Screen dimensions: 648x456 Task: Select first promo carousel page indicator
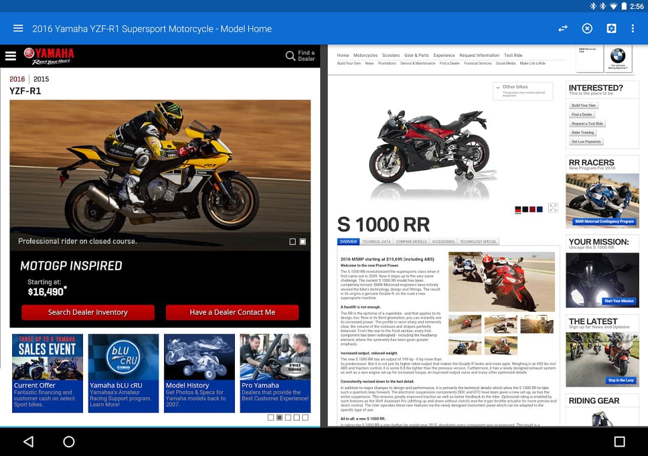click(271, 417)
